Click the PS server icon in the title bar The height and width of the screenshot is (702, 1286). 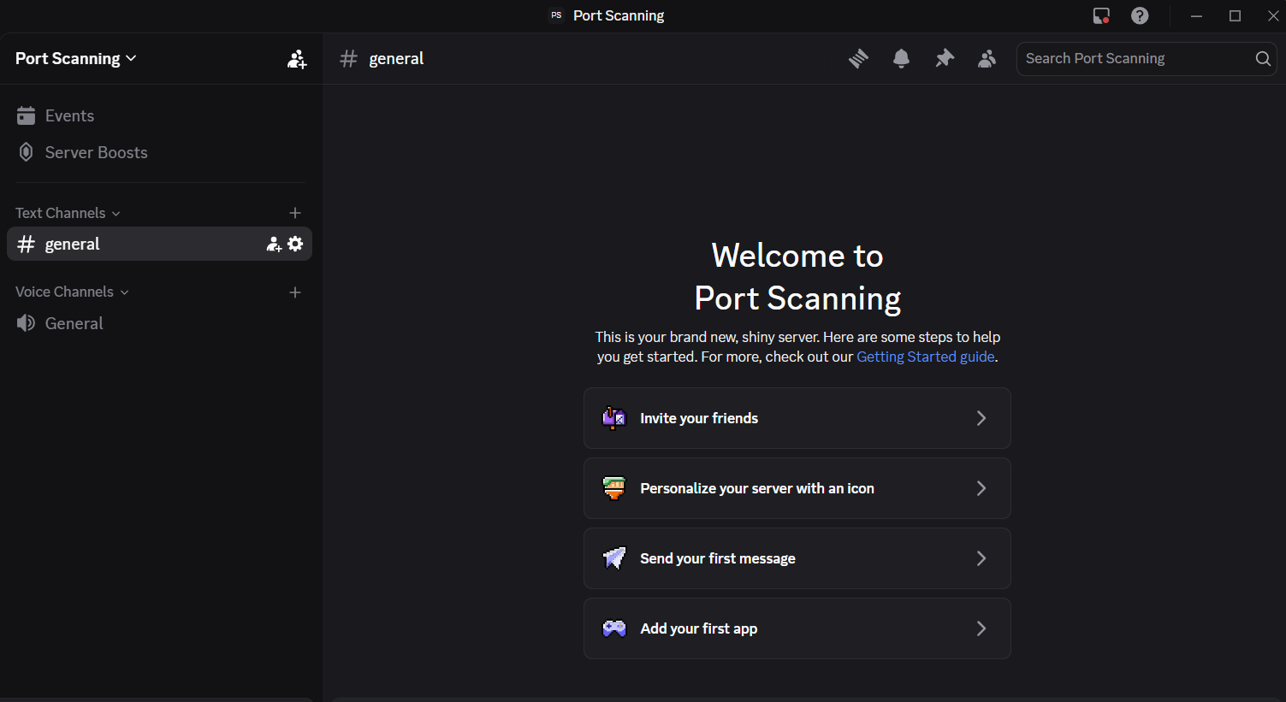click(x=556, y=15)
